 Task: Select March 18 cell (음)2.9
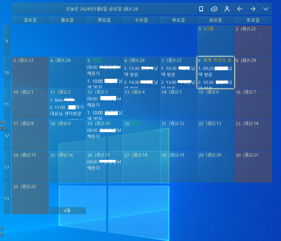tap(67, 135)
